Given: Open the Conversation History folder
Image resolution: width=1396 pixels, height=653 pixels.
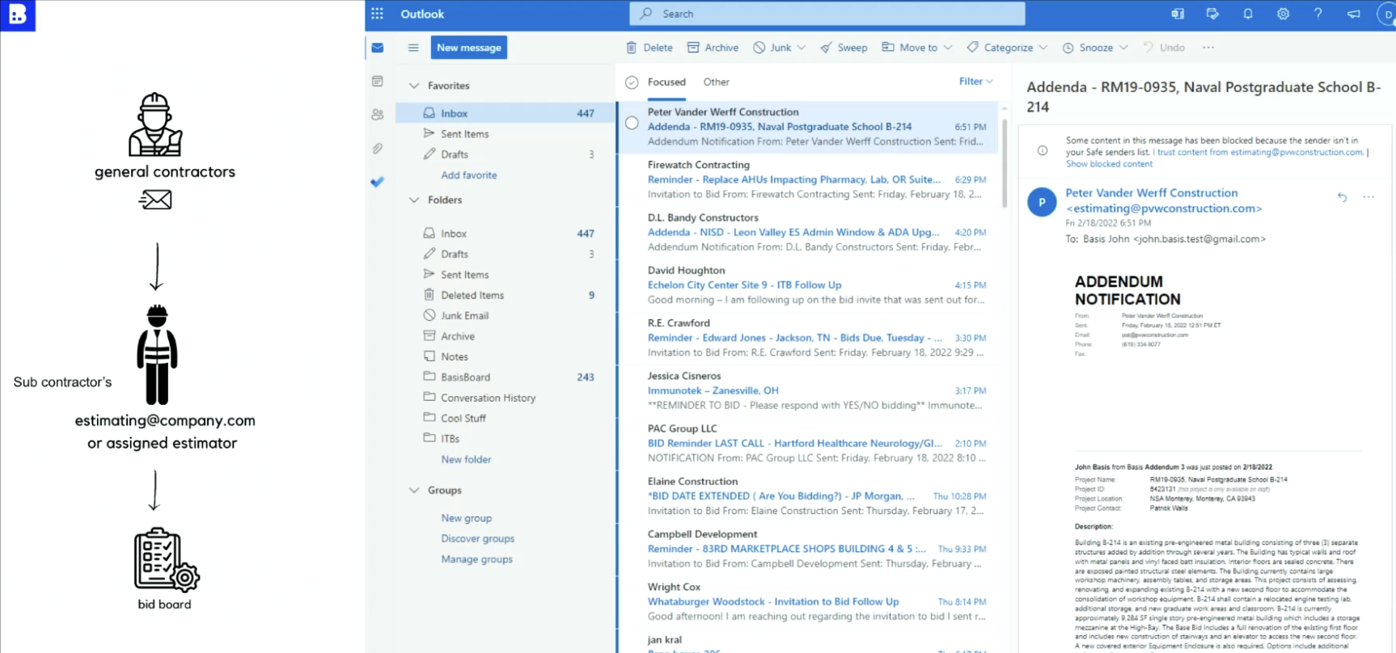Looking at the screenshot, I should pyautogui.click(x=506, y=398).
